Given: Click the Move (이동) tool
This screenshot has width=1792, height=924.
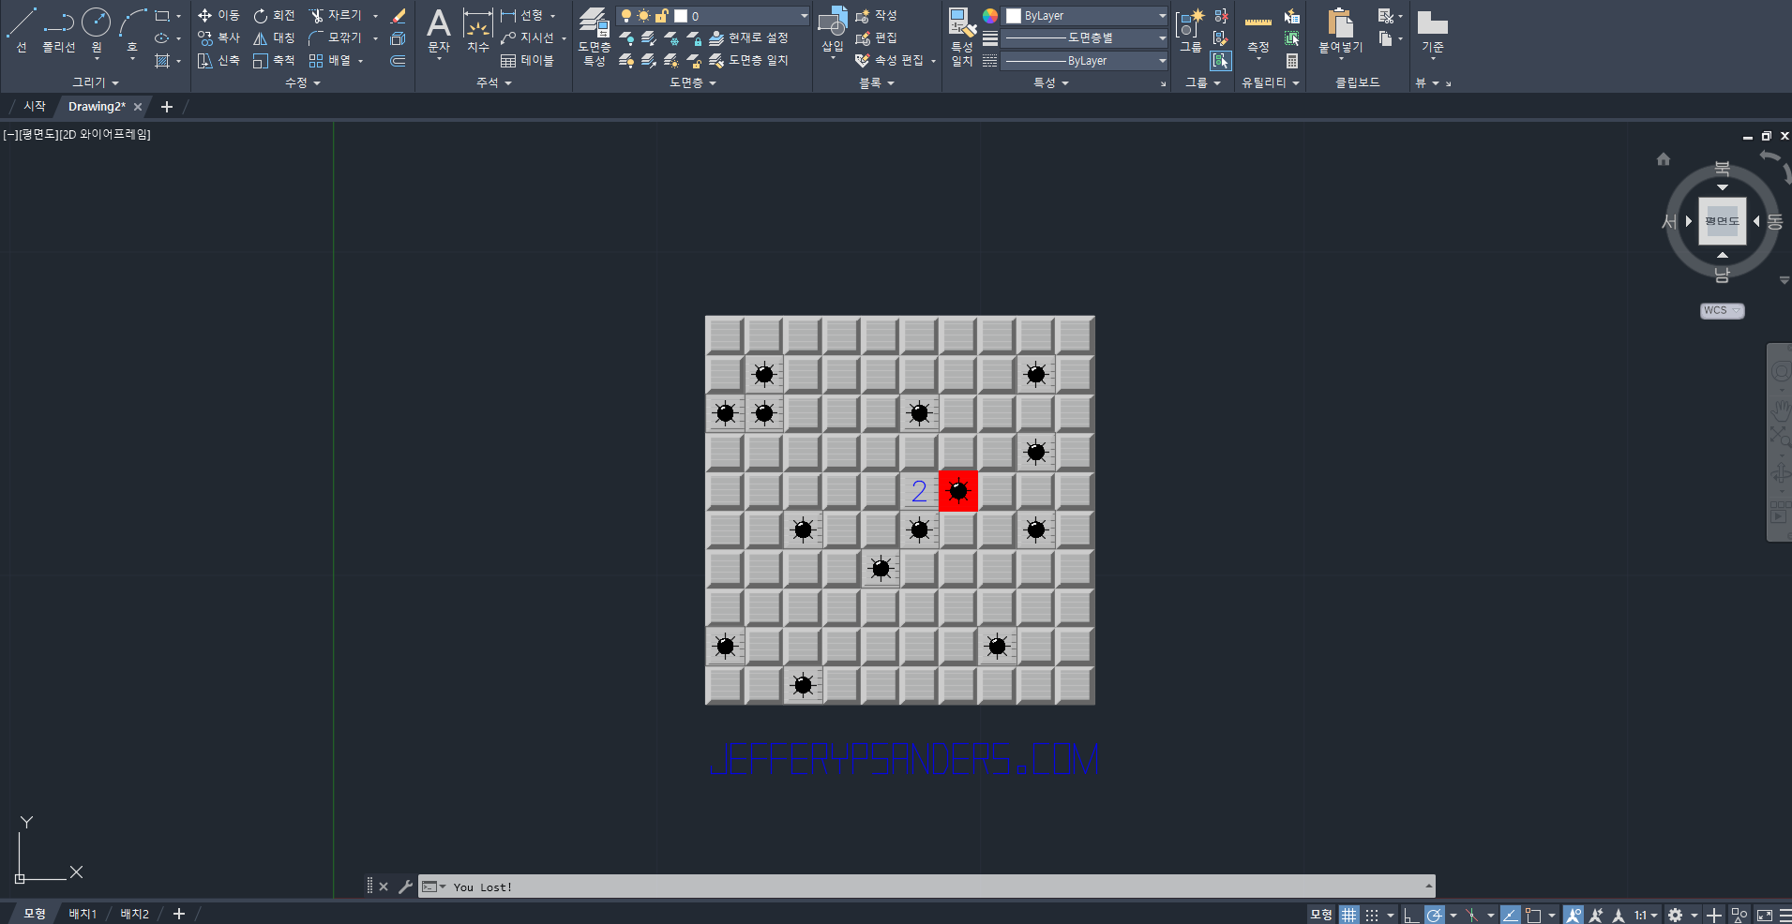Looking at the screenshot, I should point(218,16).
